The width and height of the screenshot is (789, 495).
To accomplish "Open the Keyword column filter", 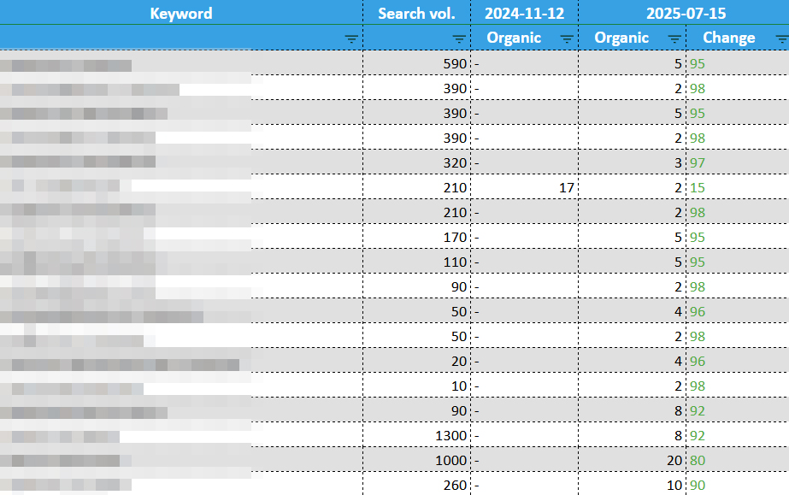I will pos(351,38).
